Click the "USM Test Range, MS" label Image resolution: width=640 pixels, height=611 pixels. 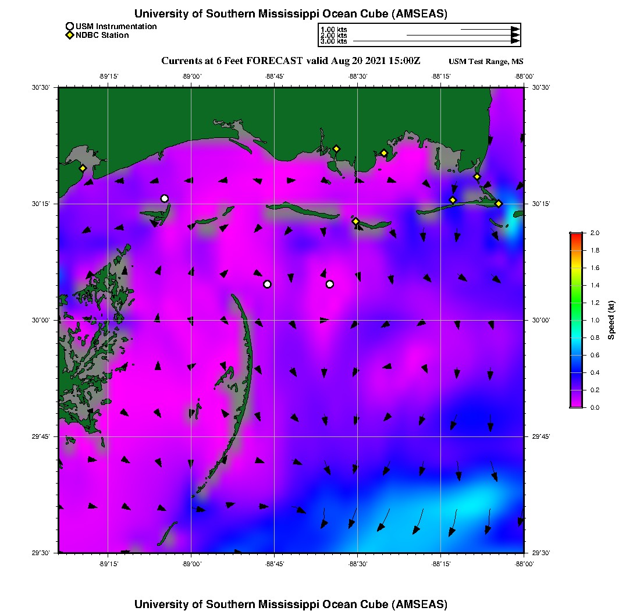486,62
